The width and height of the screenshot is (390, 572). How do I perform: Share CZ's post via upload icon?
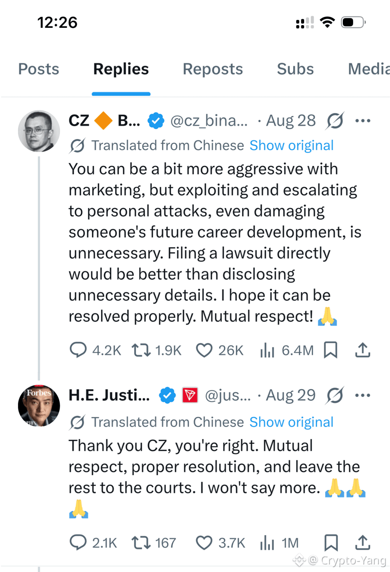pos(363,350)
